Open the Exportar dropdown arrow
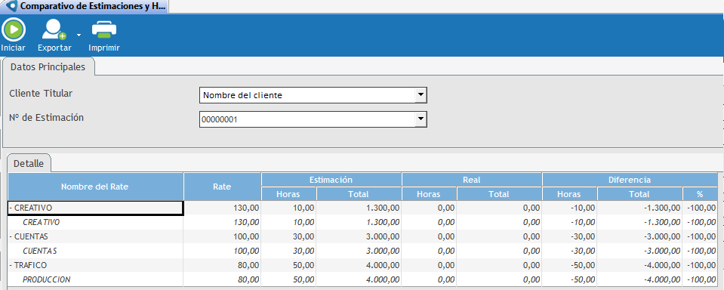This screenshot has height=290, width=724. [x=79, y=35]
